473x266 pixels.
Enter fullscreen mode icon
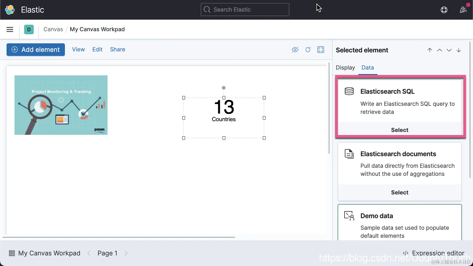321,50
